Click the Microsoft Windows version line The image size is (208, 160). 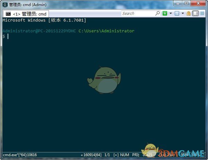[x=44, y=20]
